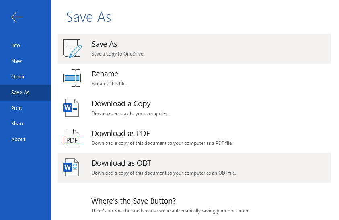This screenshot has height=220, width=339.
Task: Select the Rename option title
Action: click(x=105, y=74)
